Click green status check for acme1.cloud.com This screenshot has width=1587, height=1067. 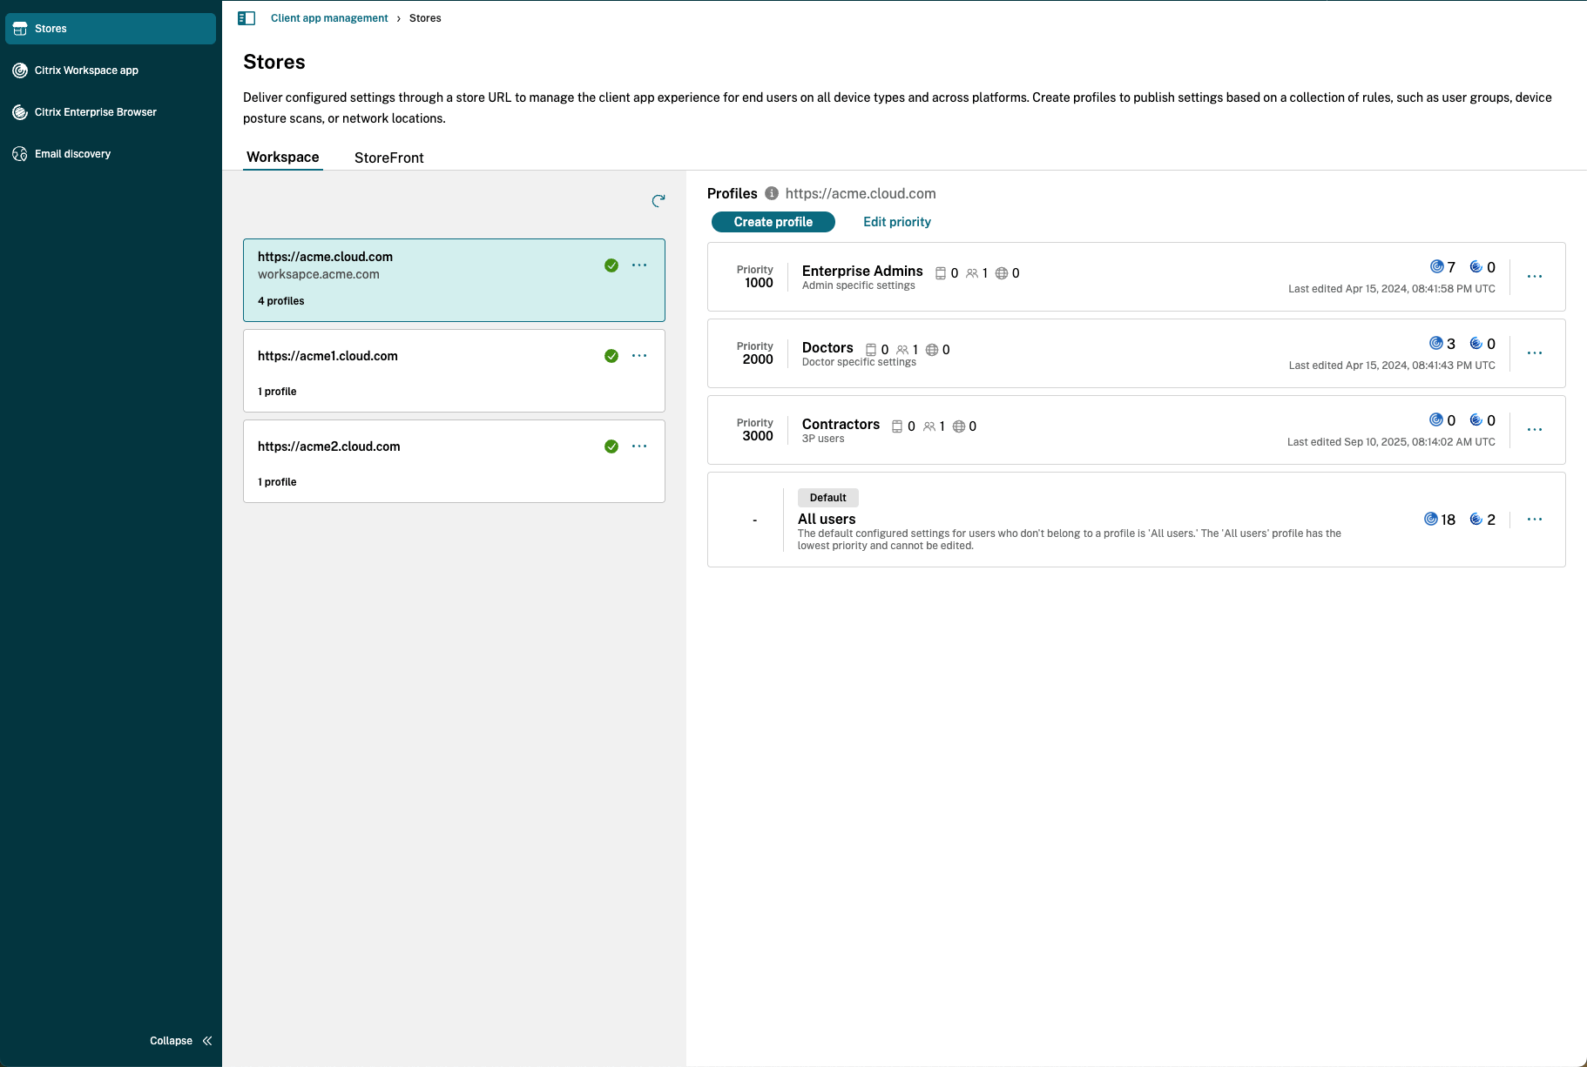click(x=611, y=356)
